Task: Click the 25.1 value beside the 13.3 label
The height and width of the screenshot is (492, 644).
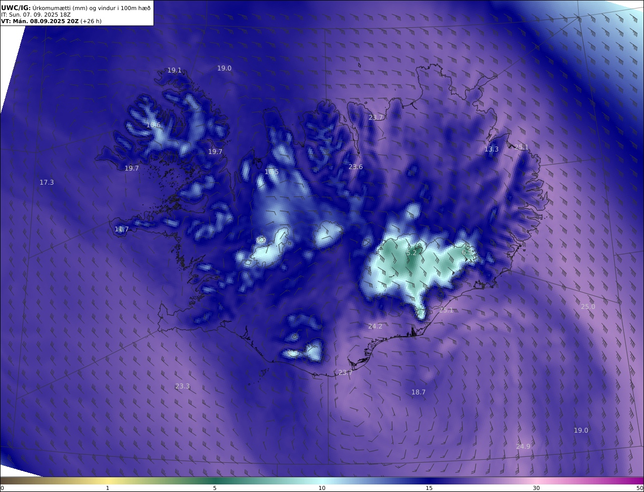Action: coord(522,147)
